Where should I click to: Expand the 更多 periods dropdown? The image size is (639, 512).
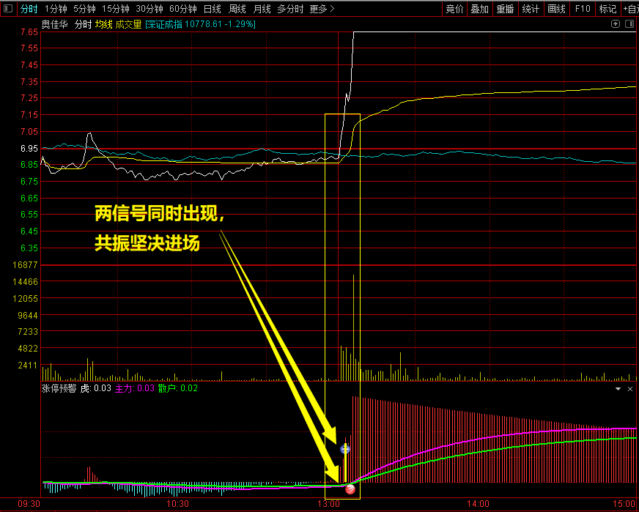pos(322,9)
